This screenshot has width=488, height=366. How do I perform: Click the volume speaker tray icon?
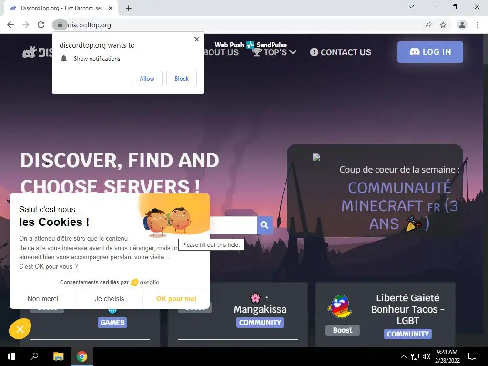pyautogui.click(x=427, y=356)
